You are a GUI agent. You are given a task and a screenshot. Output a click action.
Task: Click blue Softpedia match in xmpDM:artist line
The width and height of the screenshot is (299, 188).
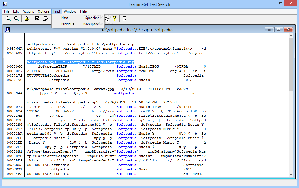coord(126,152)
